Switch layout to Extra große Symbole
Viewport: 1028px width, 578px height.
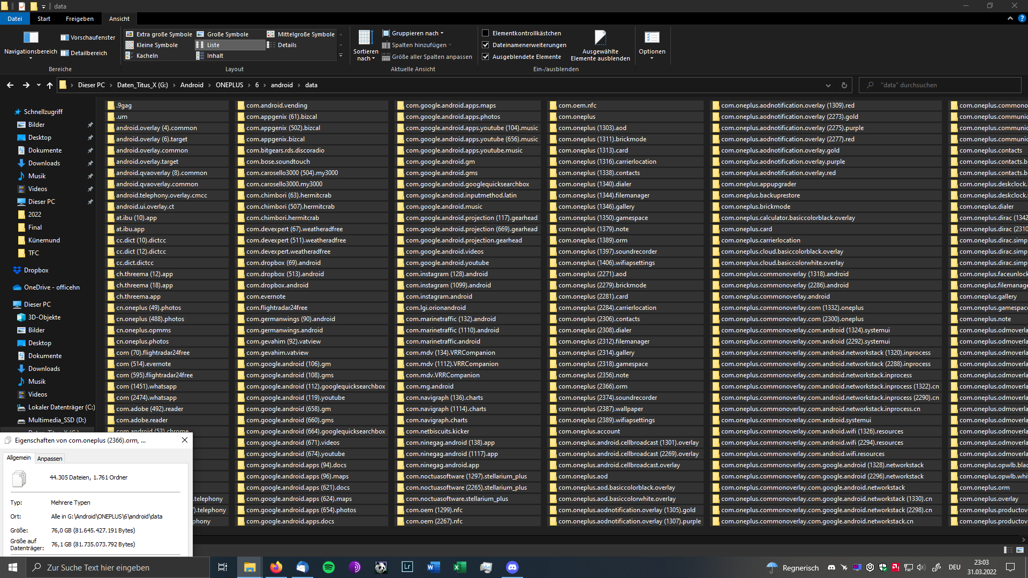pyautogui.click(x=158, y=34)
